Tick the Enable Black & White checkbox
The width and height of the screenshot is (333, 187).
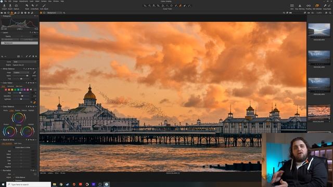[15, 148]
